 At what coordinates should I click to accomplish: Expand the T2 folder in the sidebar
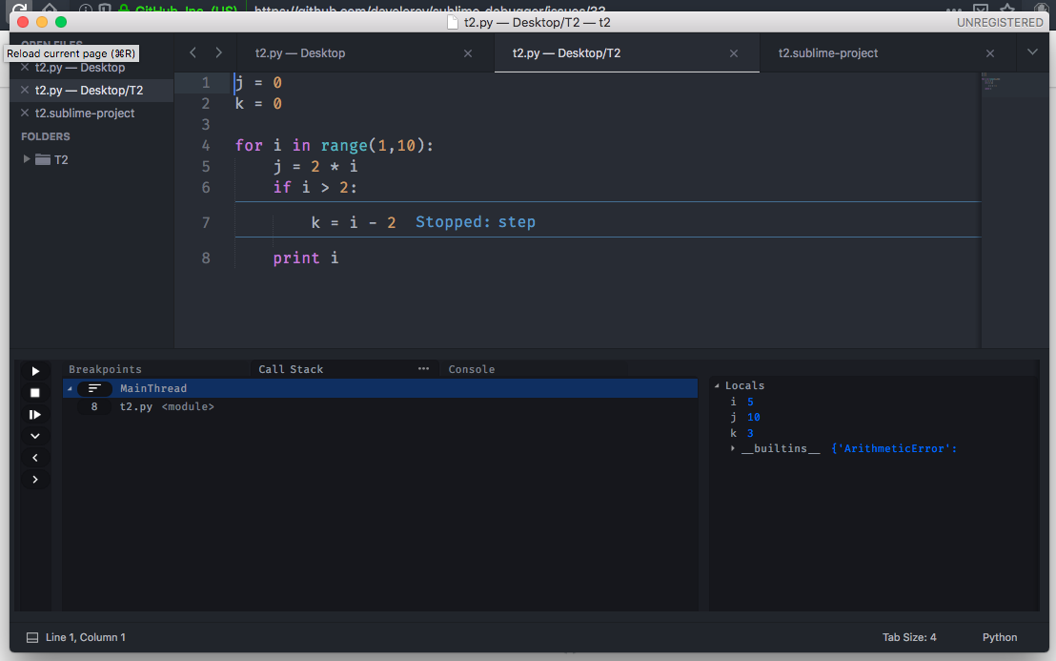click(x=27, y=159)
